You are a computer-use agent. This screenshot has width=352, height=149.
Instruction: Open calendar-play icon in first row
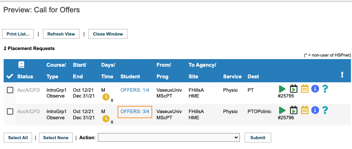(x=294, y=89)
